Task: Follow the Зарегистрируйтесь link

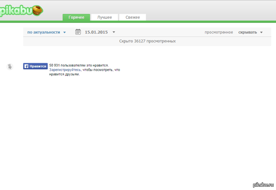Action: click(65, 70)
